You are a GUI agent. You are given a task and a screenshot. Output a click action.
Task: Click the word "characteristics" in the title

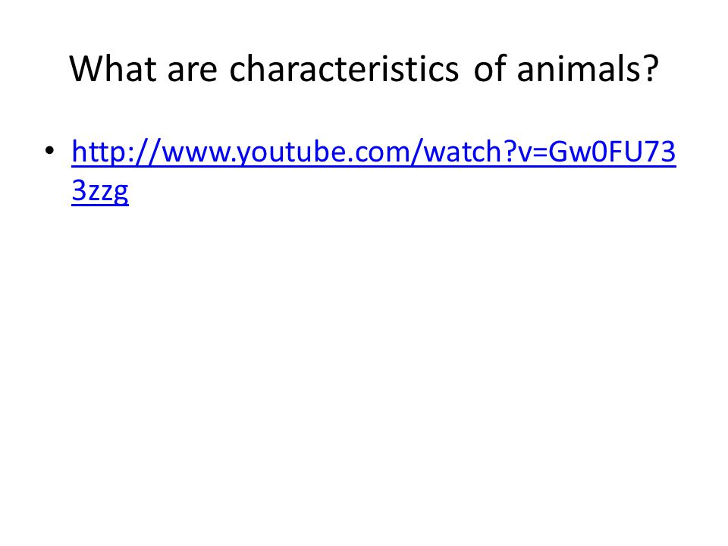(344, 69)
